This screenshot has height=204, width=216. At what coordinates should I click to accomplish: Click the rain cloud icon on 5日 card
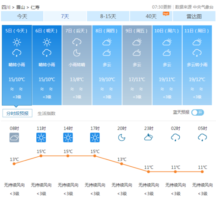pos(17,53)
